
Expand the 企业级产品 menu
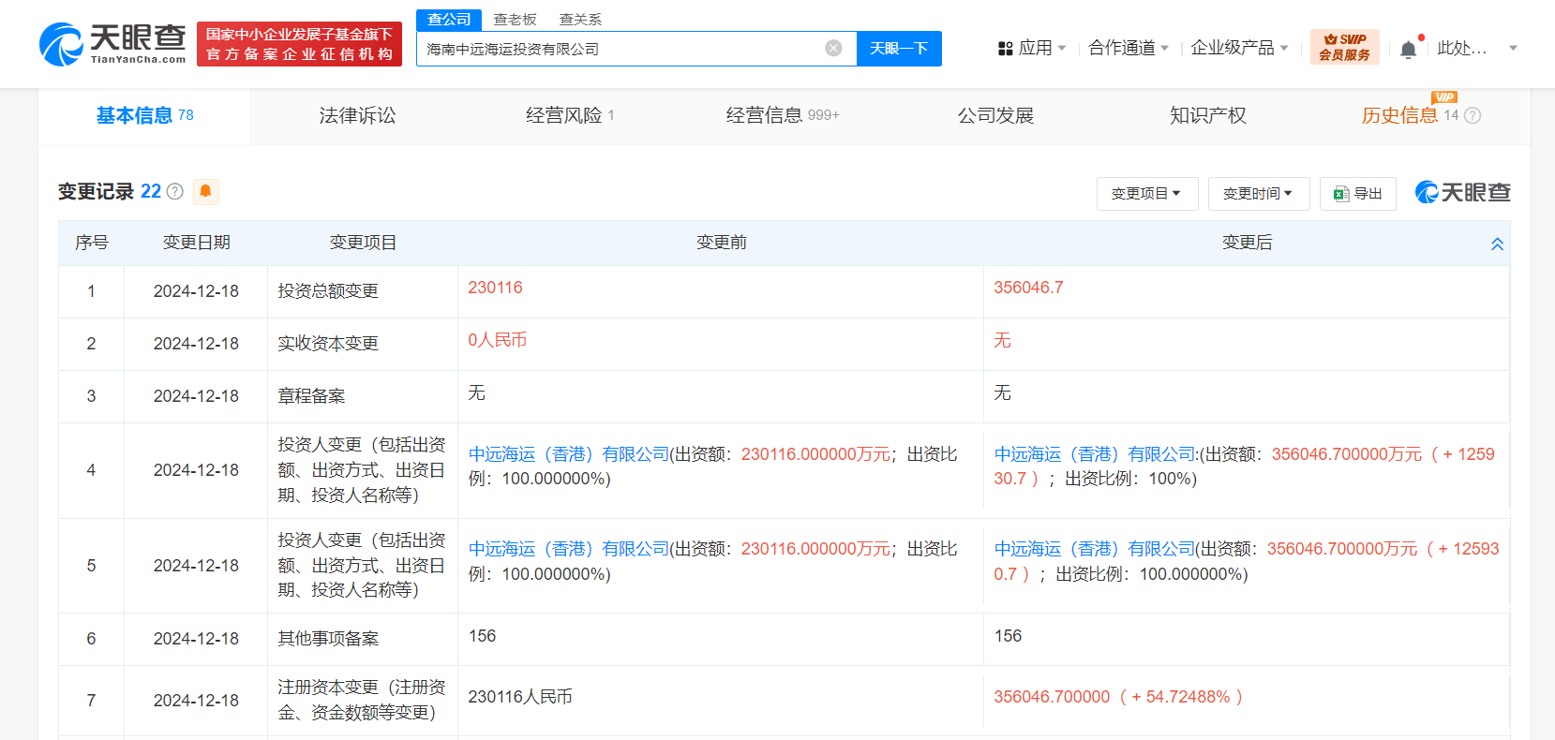coord(1239,48)
